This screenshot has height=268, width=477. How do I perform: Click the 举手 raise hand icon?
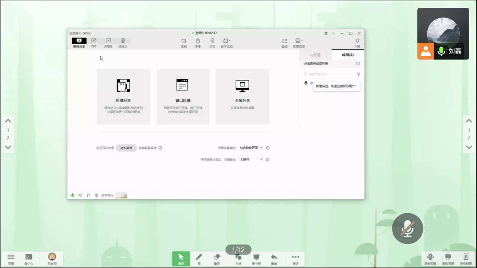pos(198,43)
